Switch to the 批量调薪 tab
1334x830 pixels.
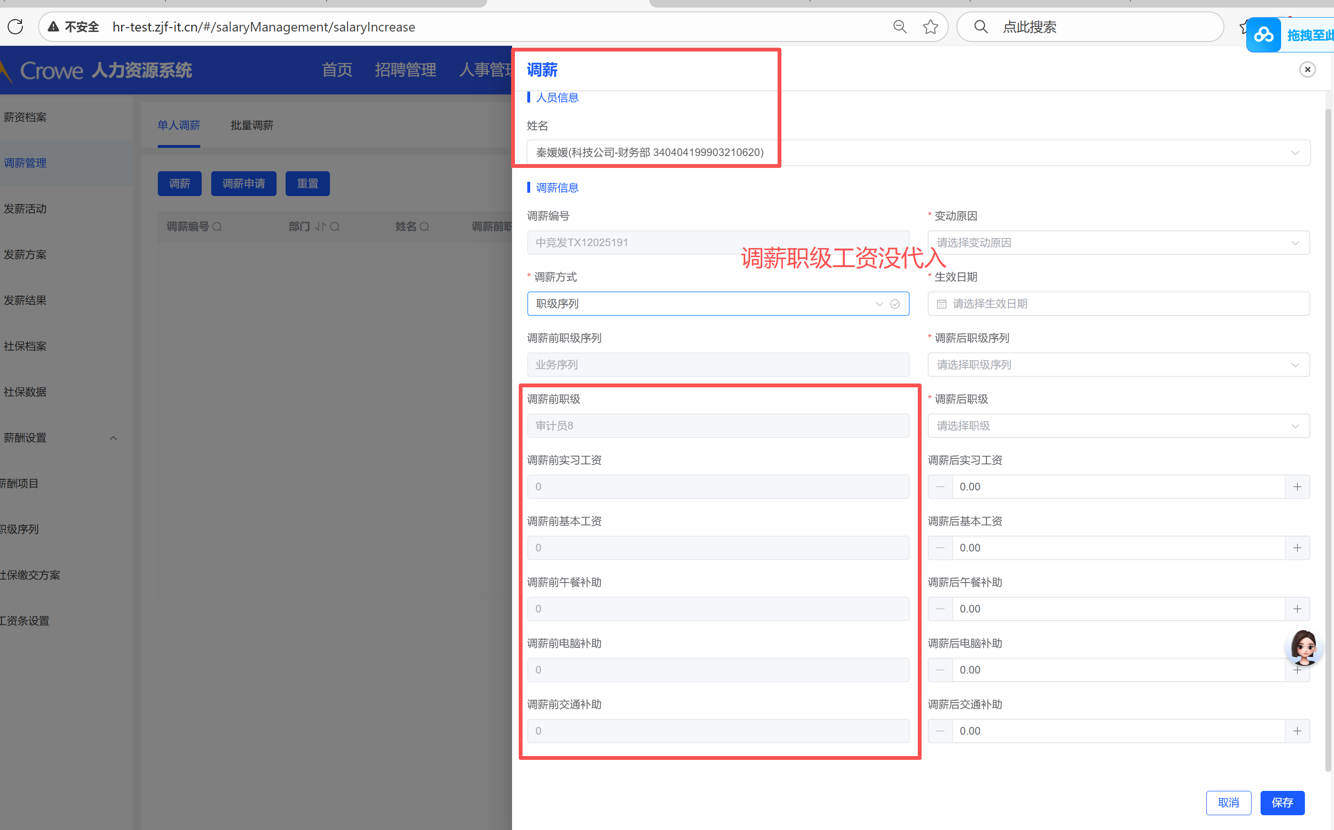click(x=252, y=125)
